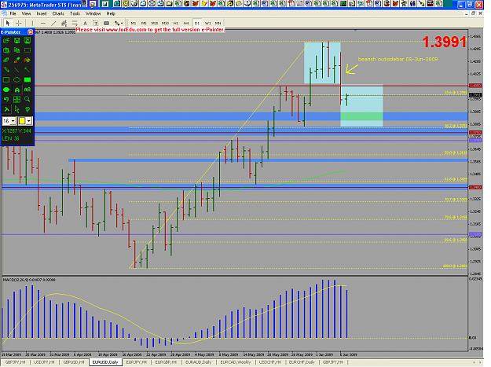
Task: Select the E-Pointer hollow ellipse tool
Action: 17,79
